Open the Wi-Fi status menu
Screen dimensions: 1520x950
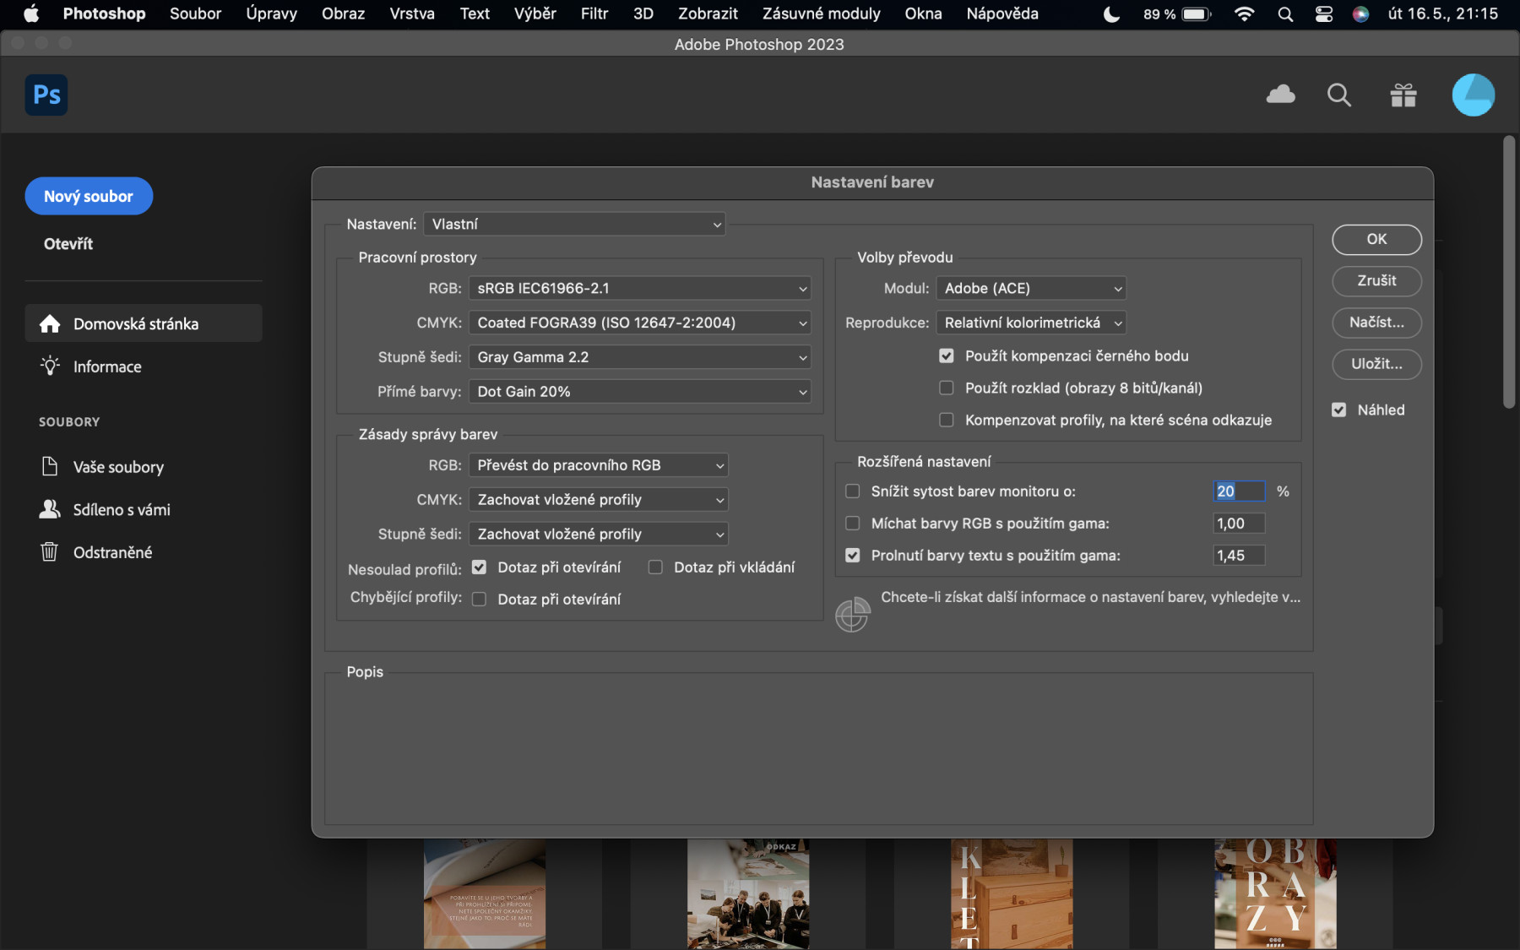click(x=1244, y=14)
